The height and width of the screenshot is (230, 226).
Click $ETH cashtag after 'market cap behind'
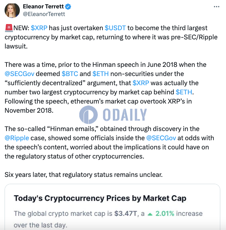point(184,92)
